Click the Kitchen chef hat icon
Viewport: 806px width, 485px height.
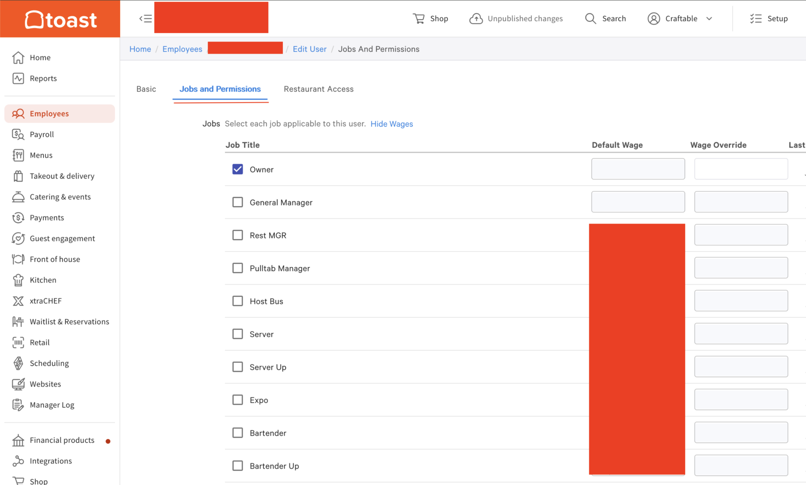(18, 280)
